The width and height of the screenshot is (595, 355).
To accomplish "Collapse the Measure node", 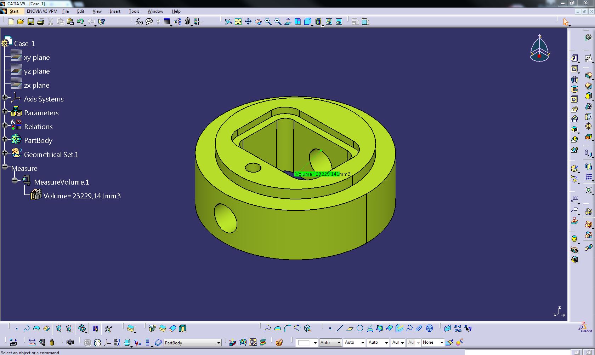I will pos(5,167).
